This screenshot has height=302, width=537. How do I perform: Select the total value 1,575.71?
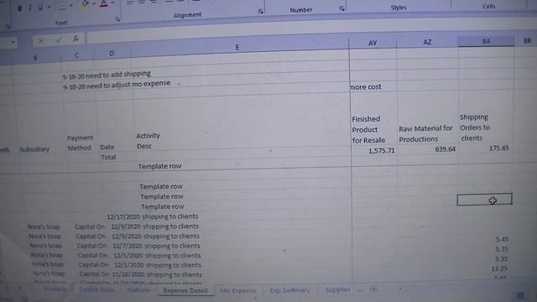pos(382,151)
